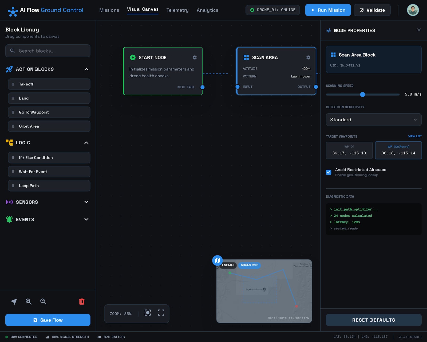The width and height of the screenshot is (427, 342).
Task: Click the clear canvas trash icon
Action: 82,301
